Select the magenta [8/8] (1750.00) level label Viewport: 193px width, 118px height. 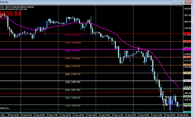pyautogui.click(x=73, y=51)
